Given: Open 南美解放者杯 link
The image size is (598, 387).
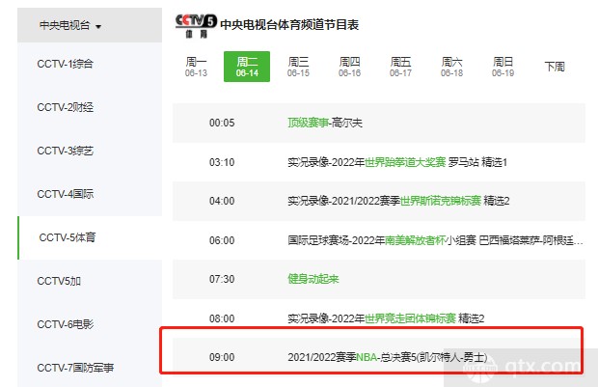Looking at the screenshot, I should coord(416,240).
